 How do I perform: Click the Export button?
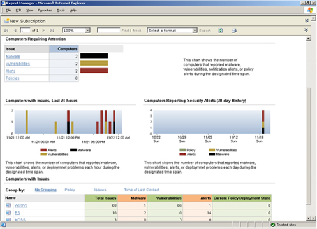pyautogui.click(x=205, y=31)
